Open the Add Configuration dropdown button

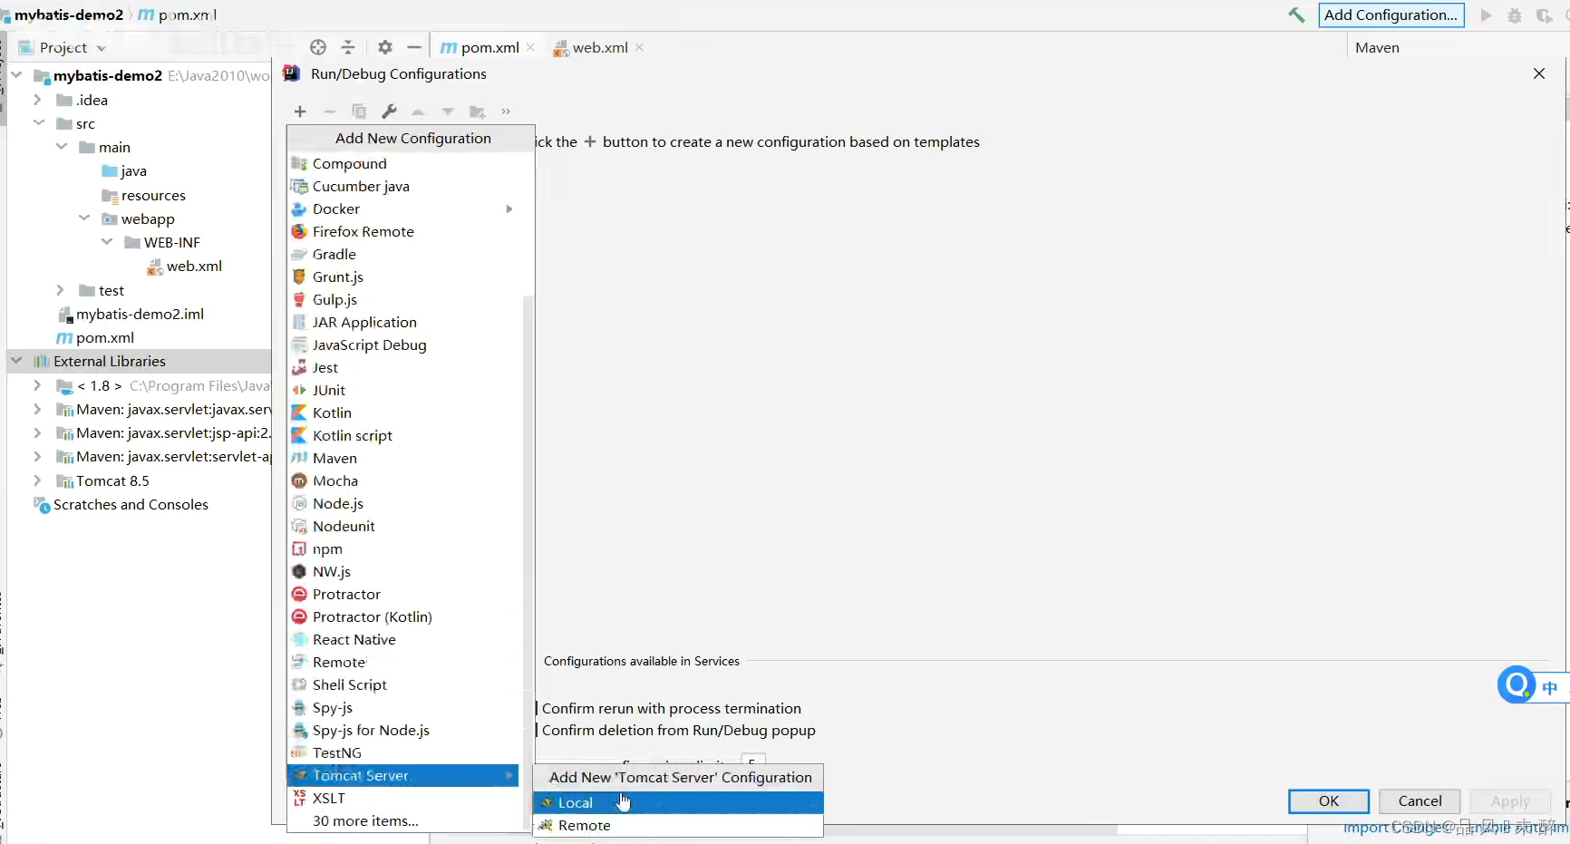click(x=1391, y=15)
